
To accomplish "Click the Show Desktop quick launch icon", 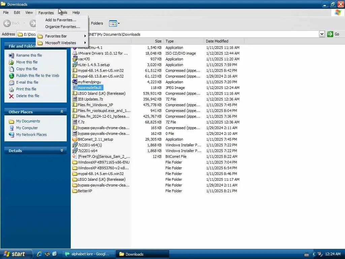I will coord(55,254).
